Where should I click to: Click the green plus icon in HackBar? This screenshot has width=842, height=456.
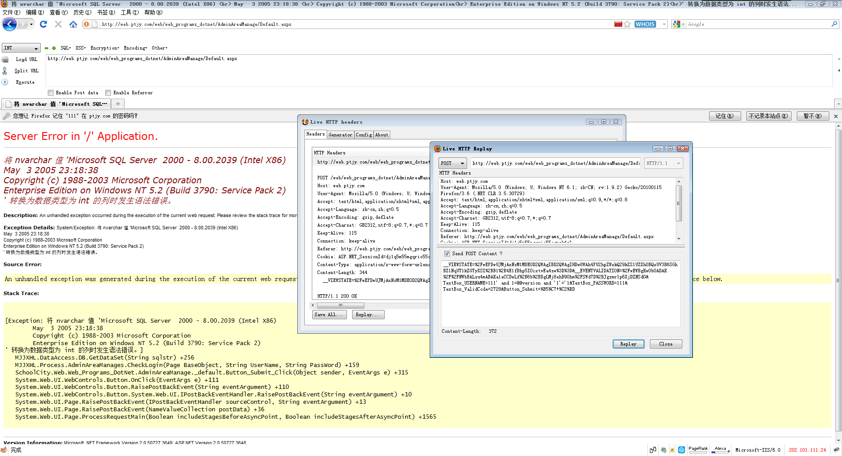(x=54, y=48)
